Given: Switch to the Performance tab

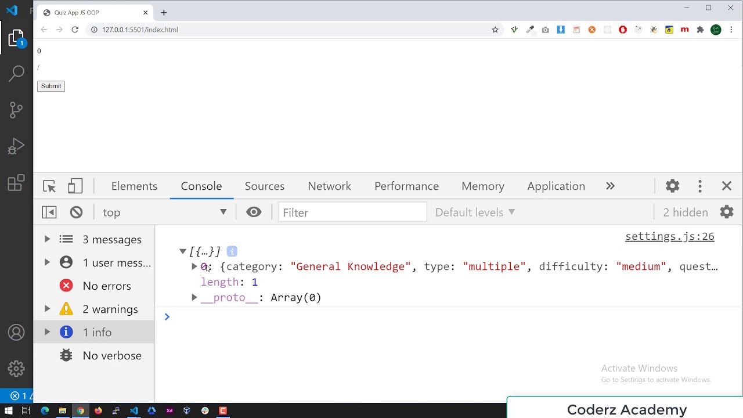Looking at the screenshot, I should [x=406, y=186].
